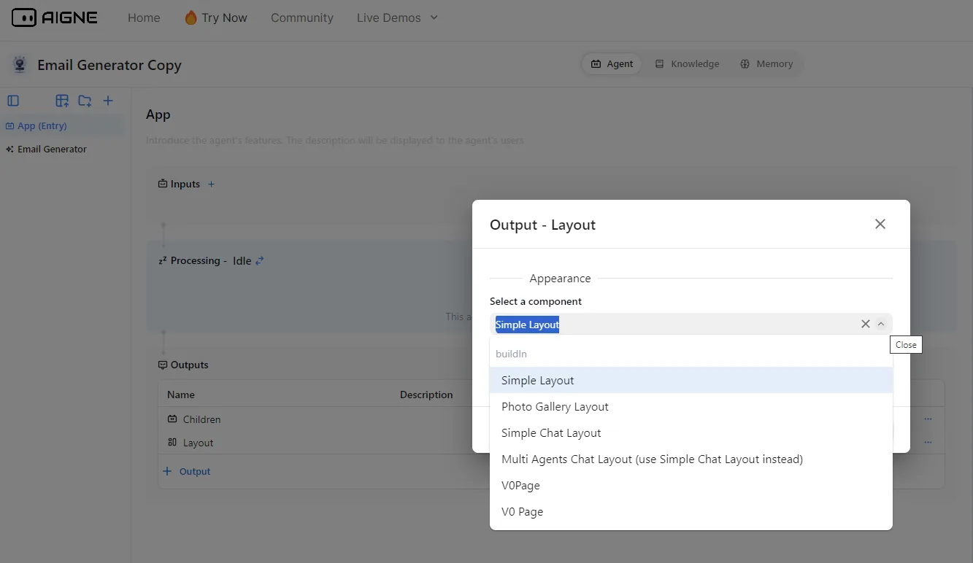
Task: Click the Name column header
Action: (181, 395)
